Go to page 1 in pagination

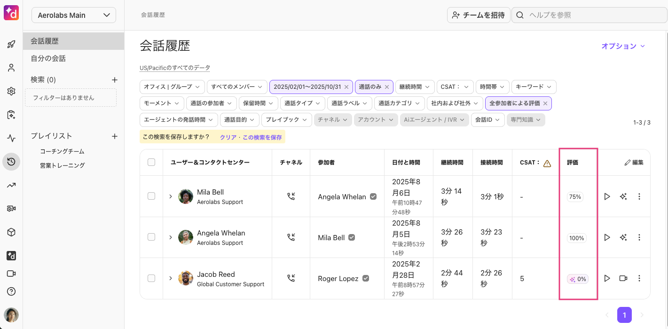coord(624,315)
